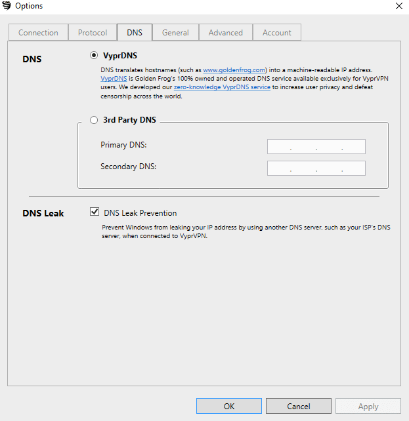This screenshot has width=409, height=421.
Task: Click the VyprVPN logo icon in title bar
Action: click(x=7, y=6)
